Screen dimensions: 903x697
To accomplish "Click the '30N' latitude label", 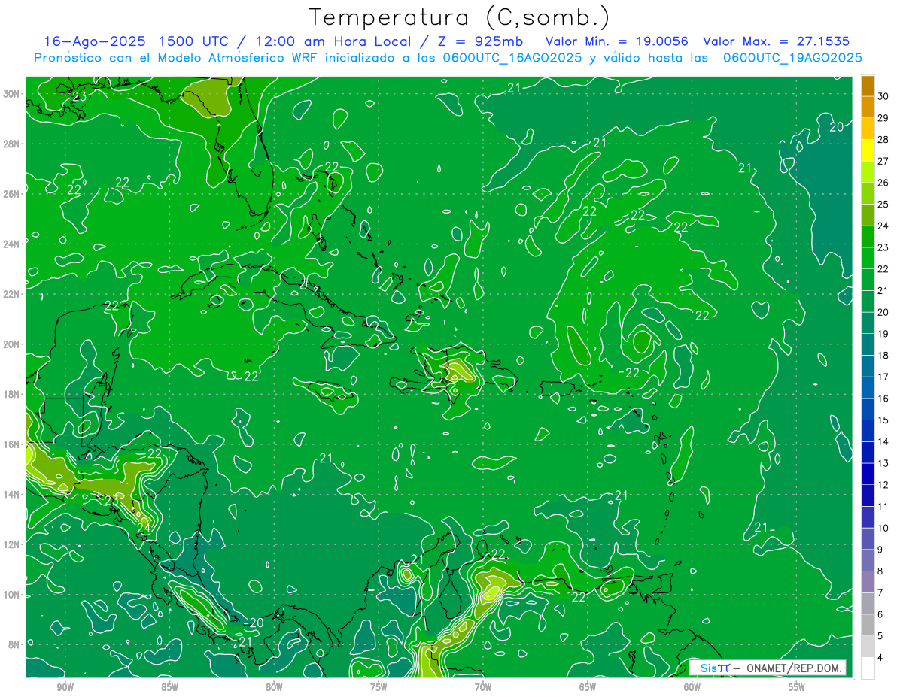I will [12, 94].
